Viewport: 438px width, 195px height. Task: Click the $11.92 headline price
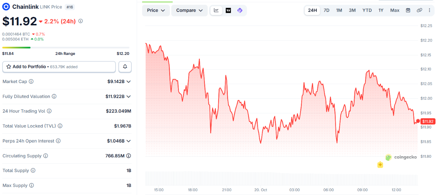pyautogui.click(x=19, y=21)
